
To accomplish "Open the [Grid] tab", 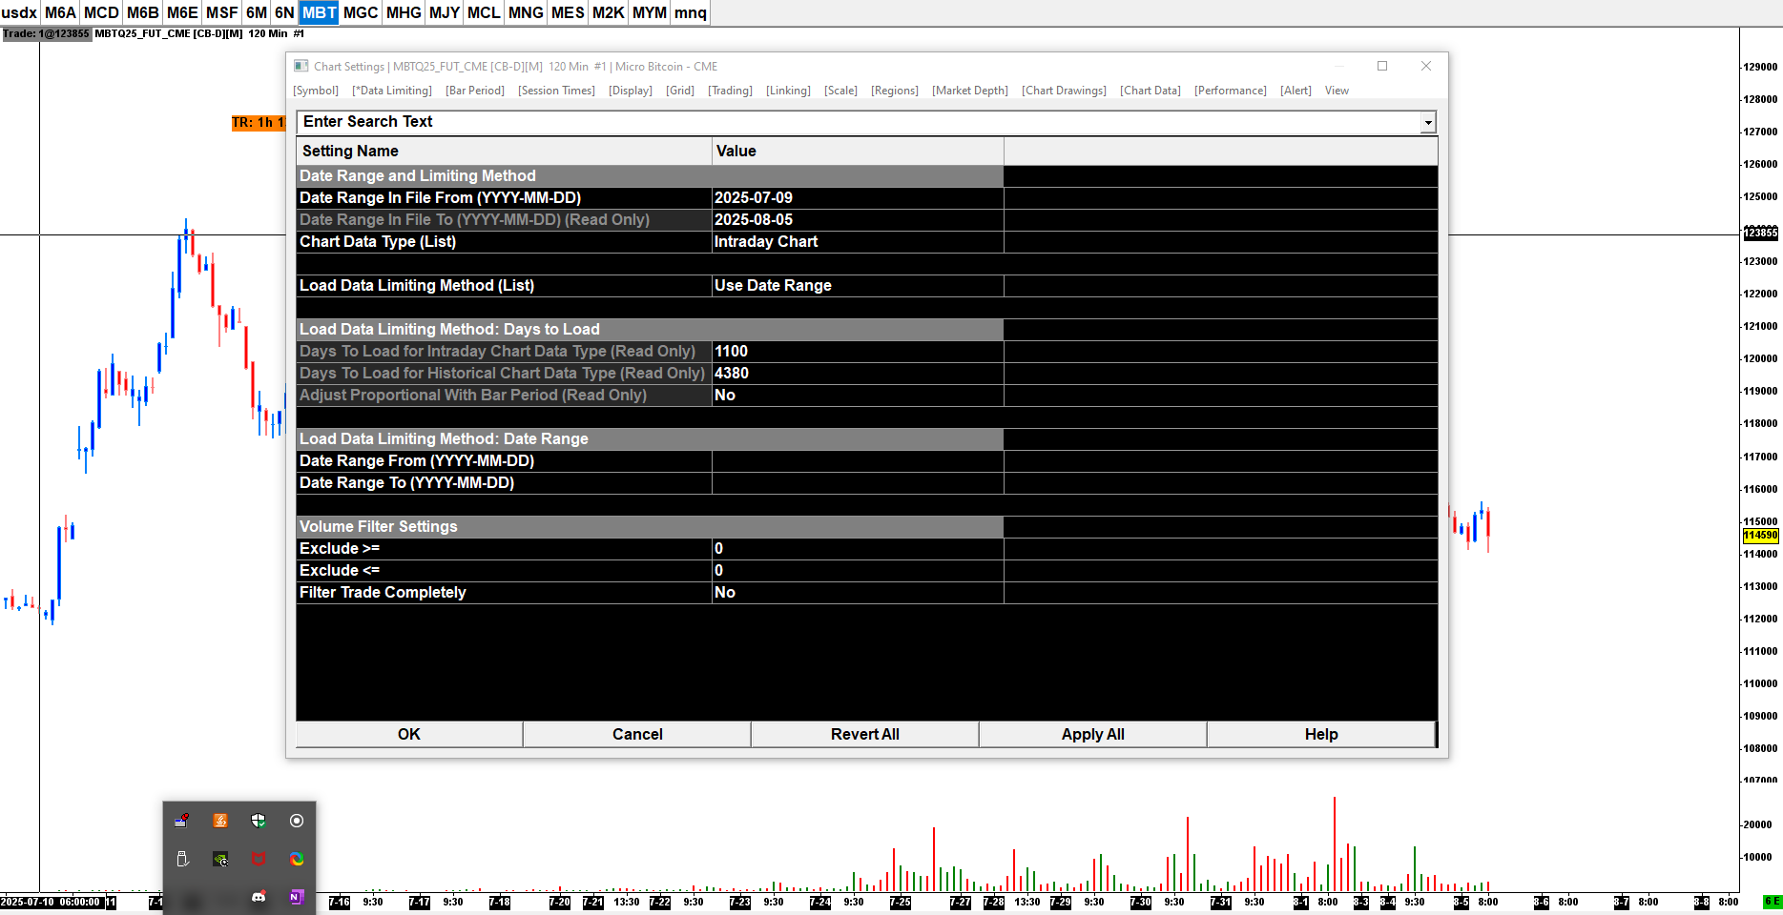I will click(x=680, y=91).
